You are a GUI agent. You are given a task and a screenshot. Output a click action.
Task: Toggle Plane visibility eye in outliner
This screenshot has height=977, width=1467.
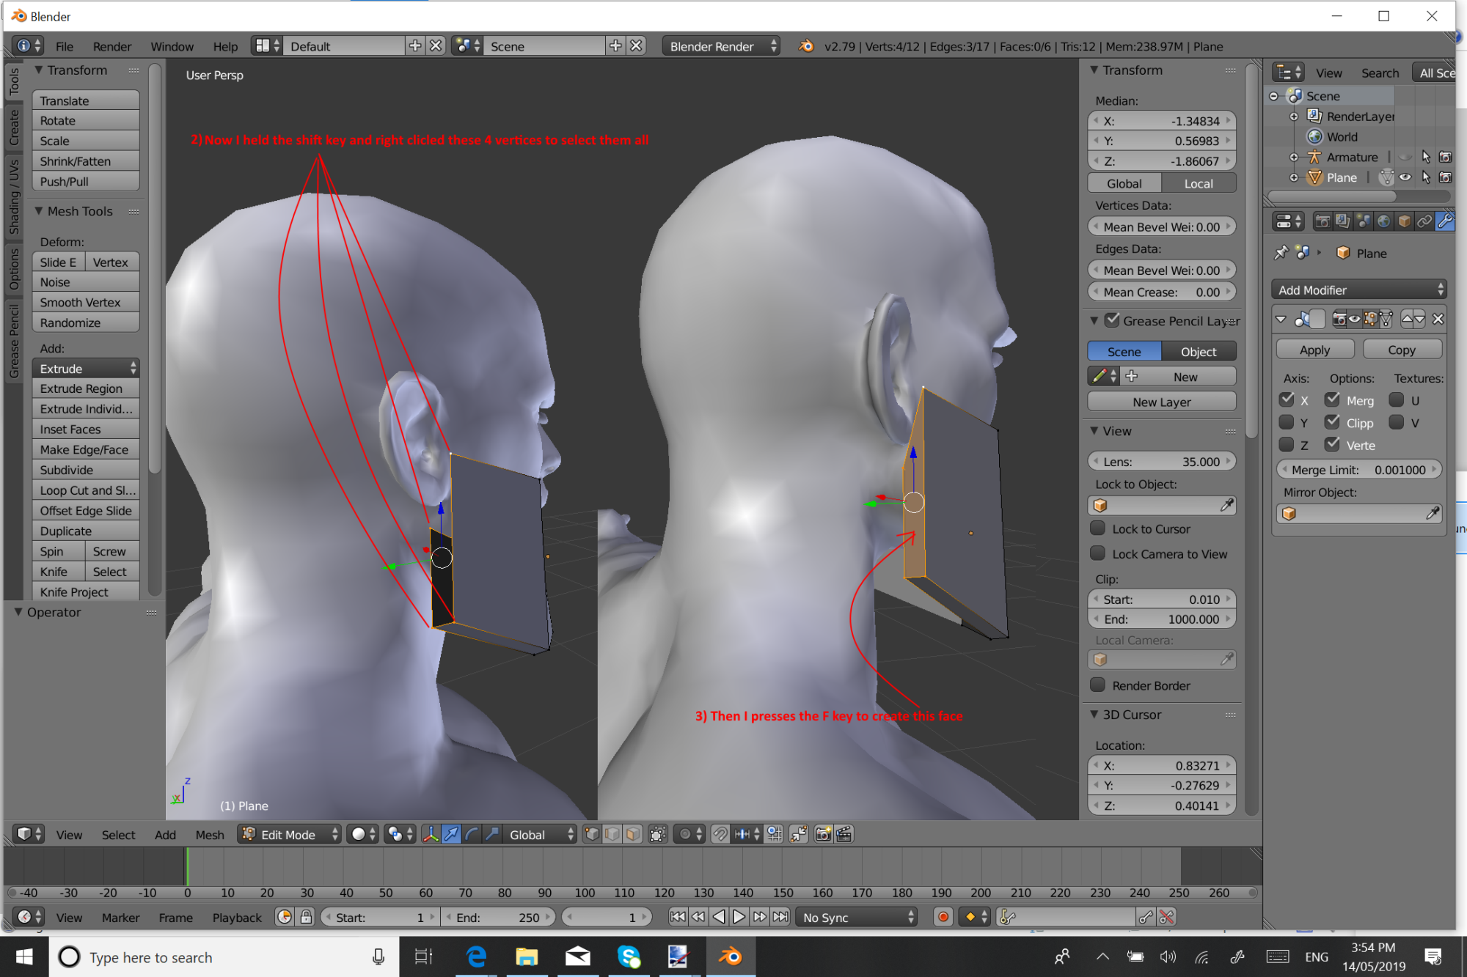[1405, 177]
